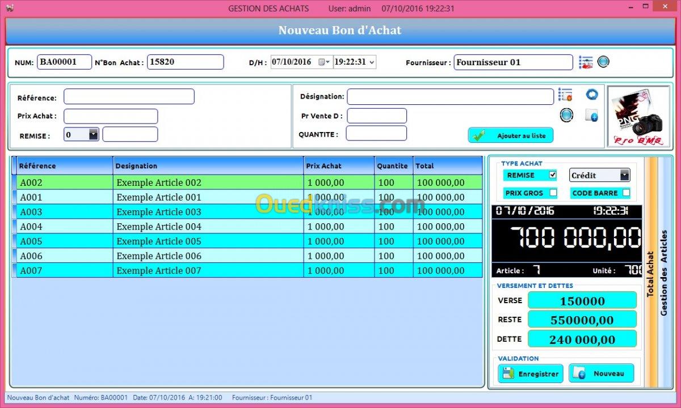
Task: Click the Pro BMS product image
Action: pyautogui.click(x=638, y=117)
